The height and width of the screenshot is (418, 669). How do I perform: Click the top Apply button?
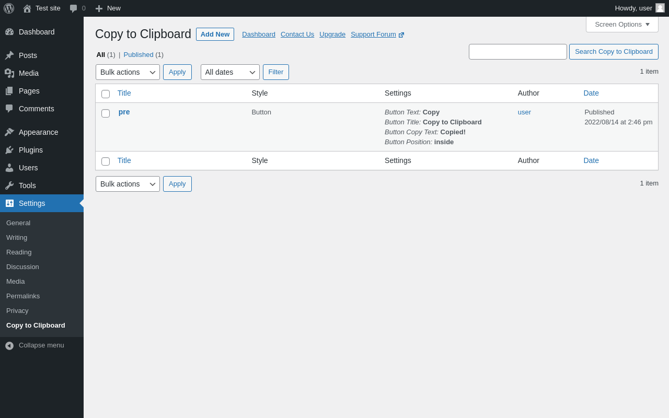coord(177,72)
